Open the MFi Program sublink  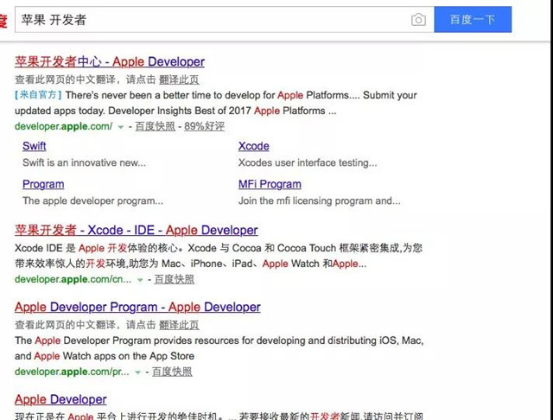point(270,184)
